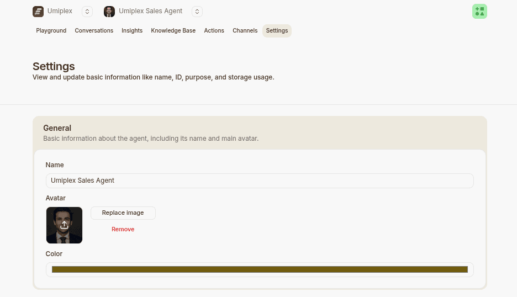
Task: Click the sales agent avatar icon in header
Action: (x=109, y=12)
